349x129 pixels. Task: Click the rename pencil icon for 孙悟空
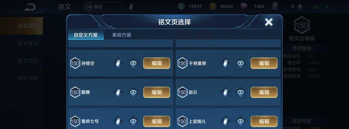(x=118, y=63)
